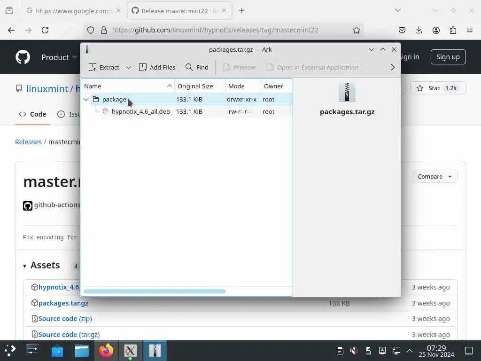Image resolution: width=481 pixels, height=361 pixels.
Task: Open Firefox application hamburger menu
Action: point(470,30)
